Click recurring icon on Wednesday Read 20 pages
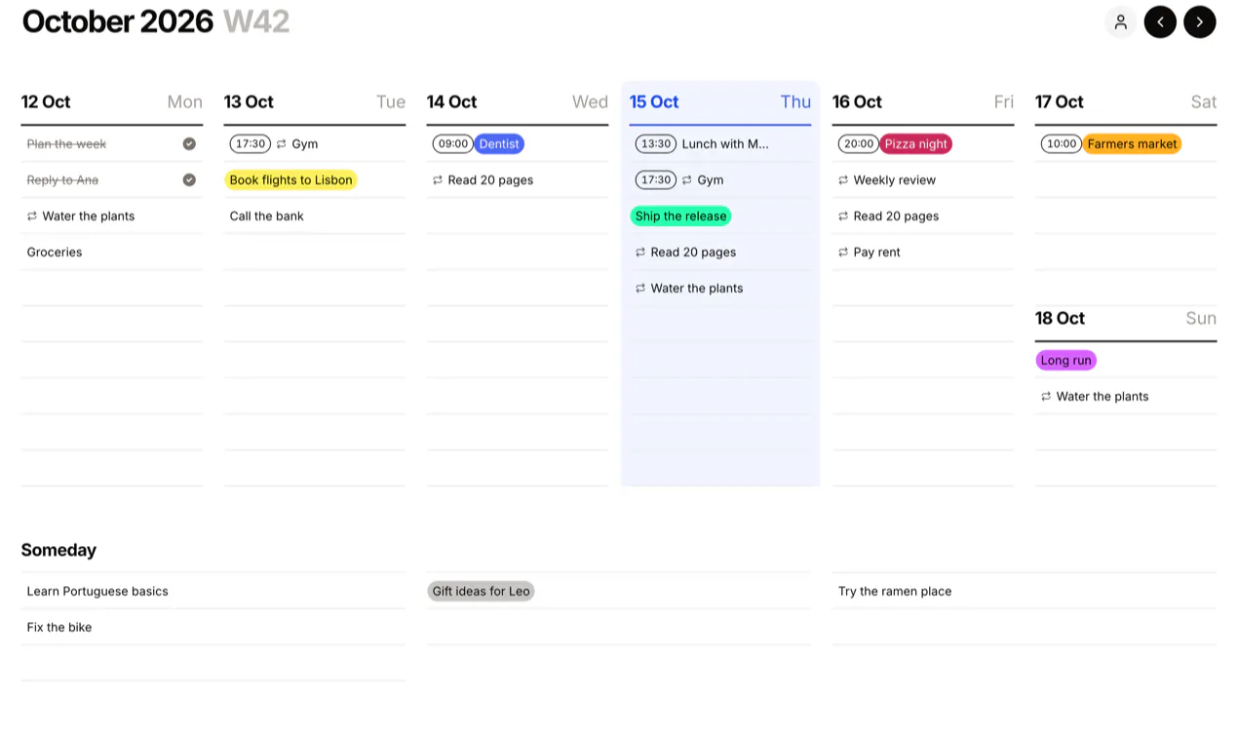The image size is (1238, 741). (x=437, y=180)
